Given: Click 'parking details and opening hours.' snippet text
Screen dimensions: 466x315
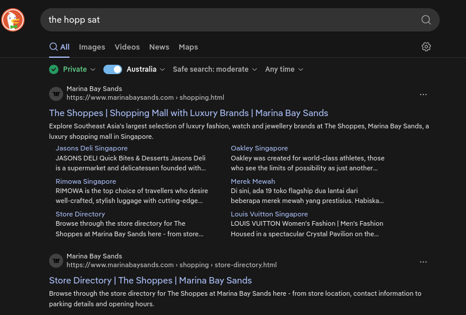Looking at the screenshot, I should 102,304.
